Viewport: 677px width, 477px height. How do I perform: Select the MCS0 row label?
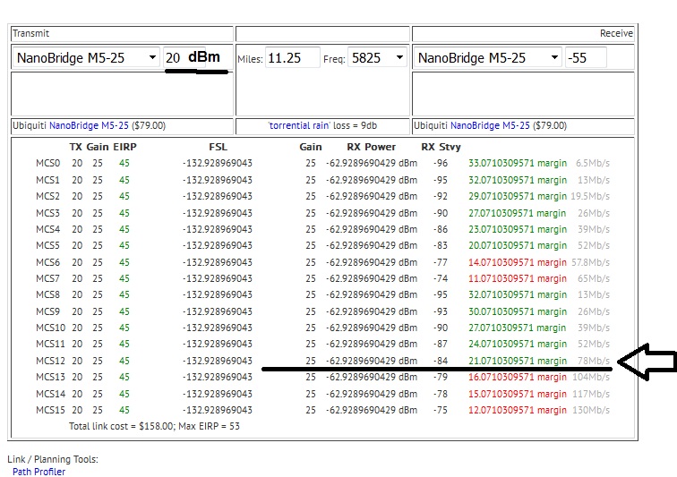48,163
